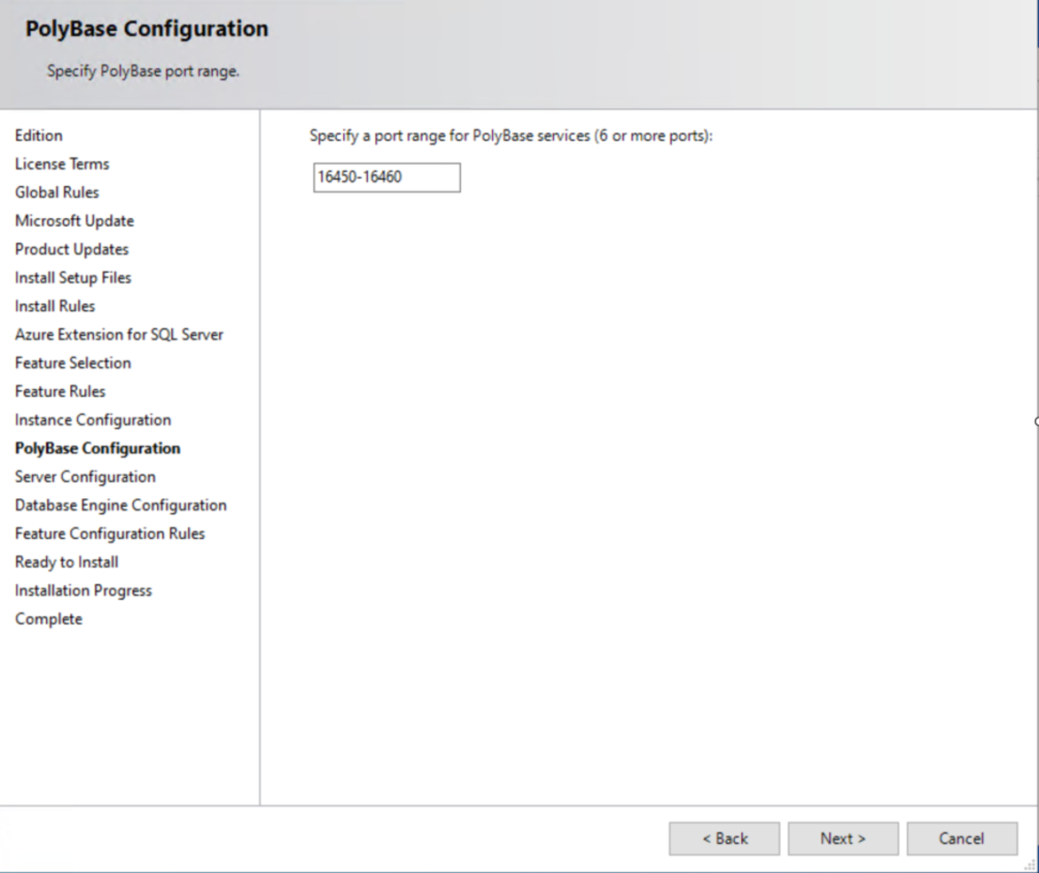Viewport: 1039px width, 873px height.
Task: Open Feature Configuration Rules step
Action: click(x=108, y=533)
